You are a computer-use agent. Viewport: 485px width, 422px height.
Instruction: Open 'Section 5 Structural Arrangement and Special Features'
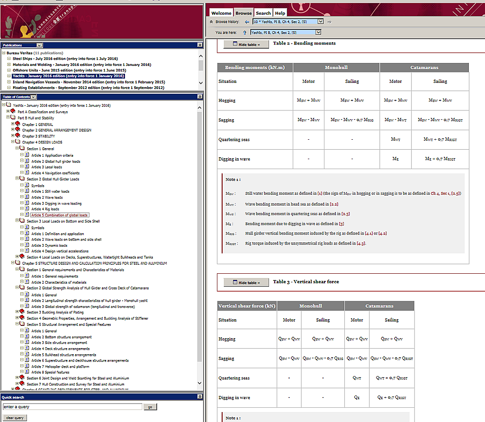point(69,324)
